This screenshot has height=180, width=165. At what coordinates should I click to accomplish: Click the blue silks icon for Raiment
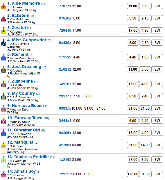tap(3, 57)
